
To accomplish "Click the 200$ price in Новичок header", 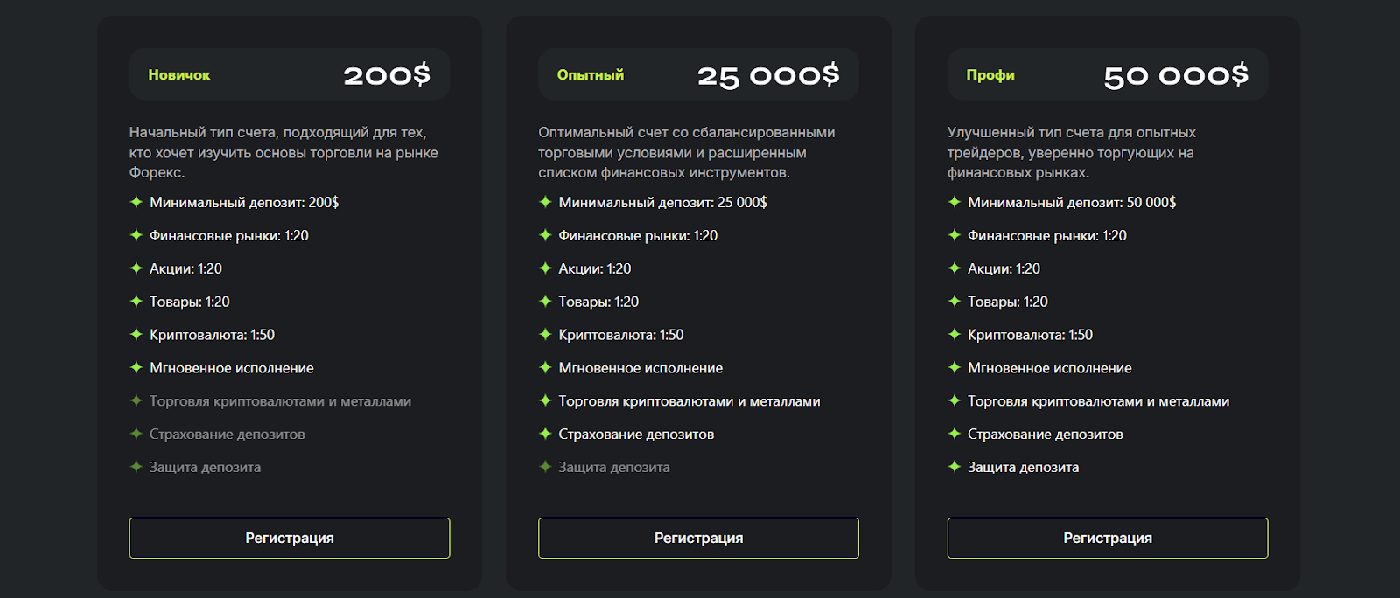I will 387,75.
